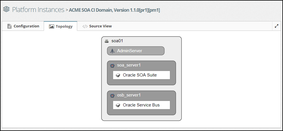Open the Platform Instances breadcrumb link
Image resolution: width=283 pixels, height=131 pixels.
[x=38, y=10]
